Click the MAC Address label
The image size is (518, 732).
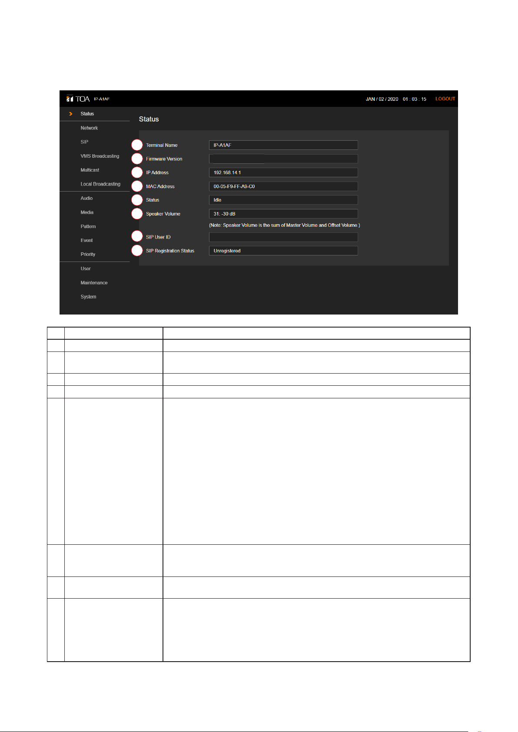(x=160, y=186)
